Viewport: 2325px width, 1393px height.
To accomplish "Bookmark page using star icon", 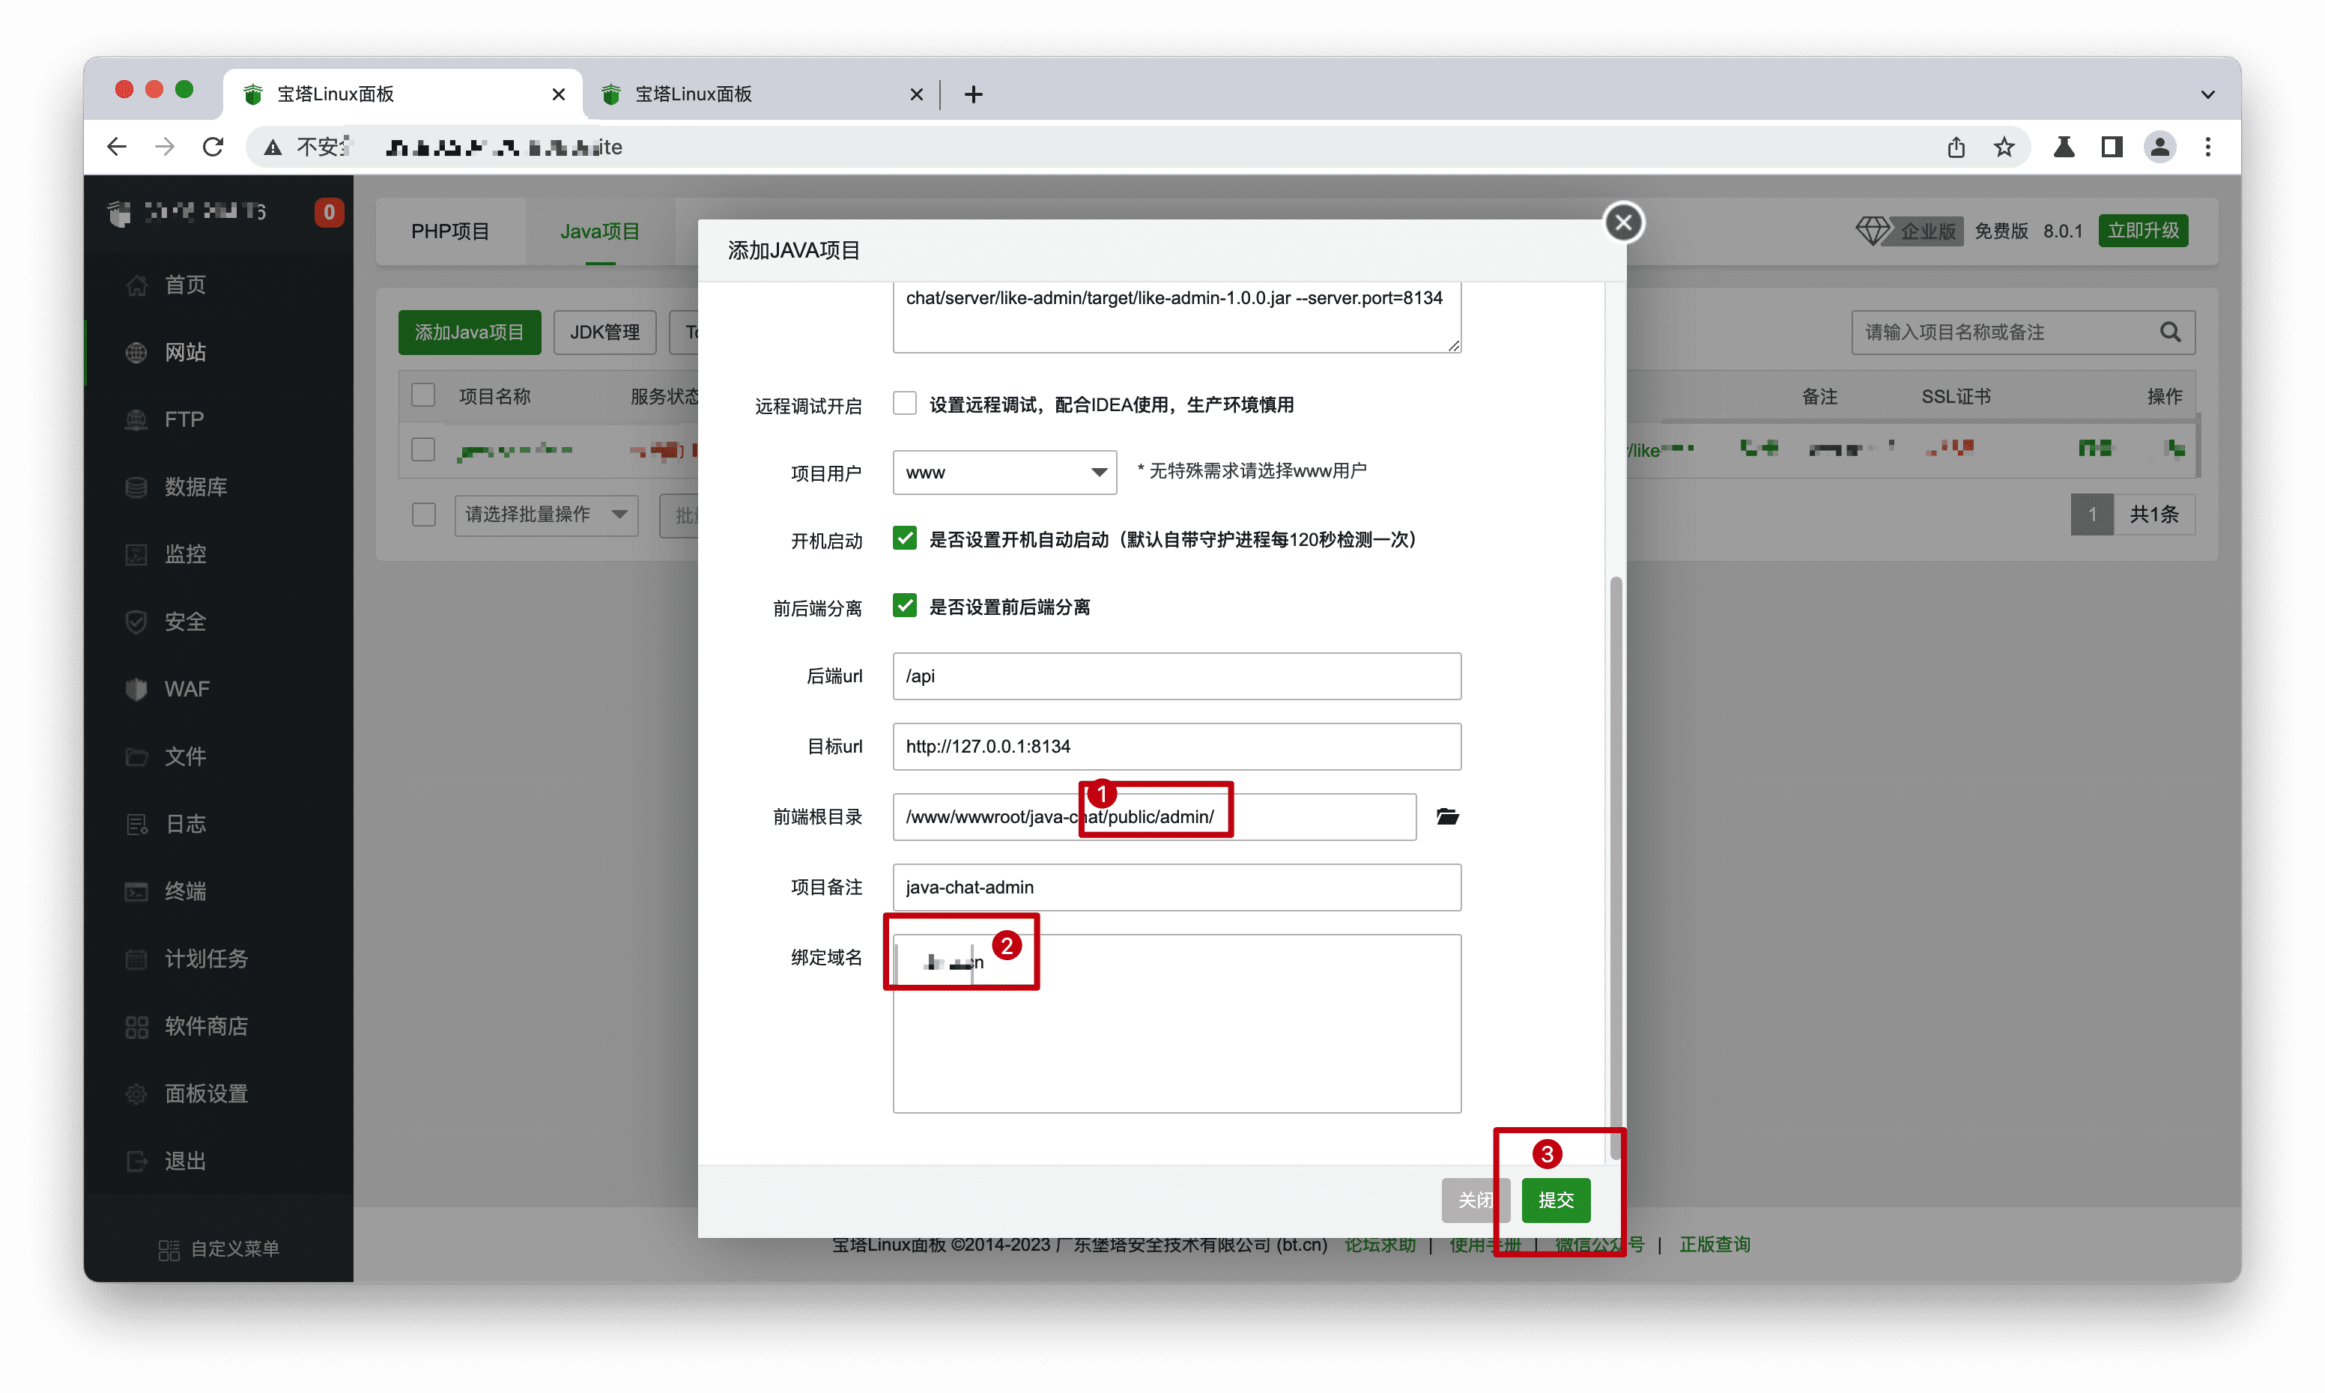I will (2004, 147).
